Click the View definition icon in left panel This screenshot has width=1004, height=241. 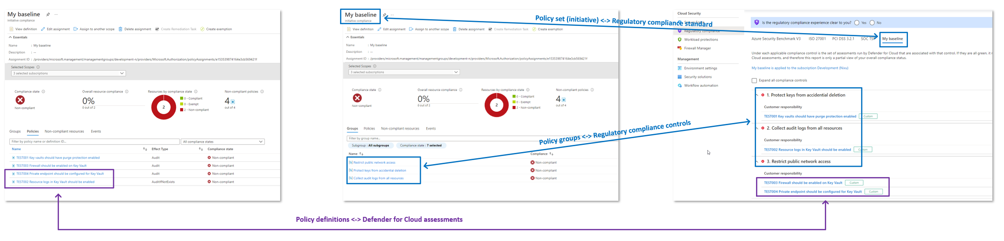11,29
